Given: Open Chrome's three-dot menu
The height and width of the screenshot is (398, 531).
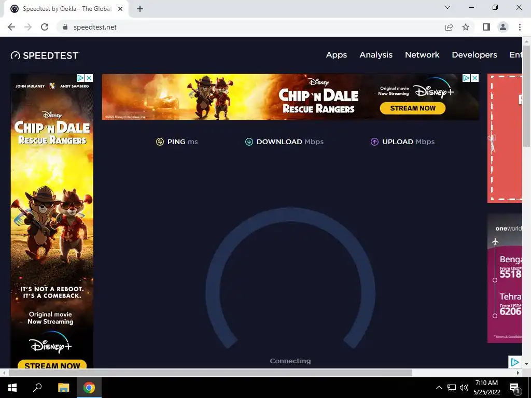Looking at the screenshot, I should tap(520, 27).
